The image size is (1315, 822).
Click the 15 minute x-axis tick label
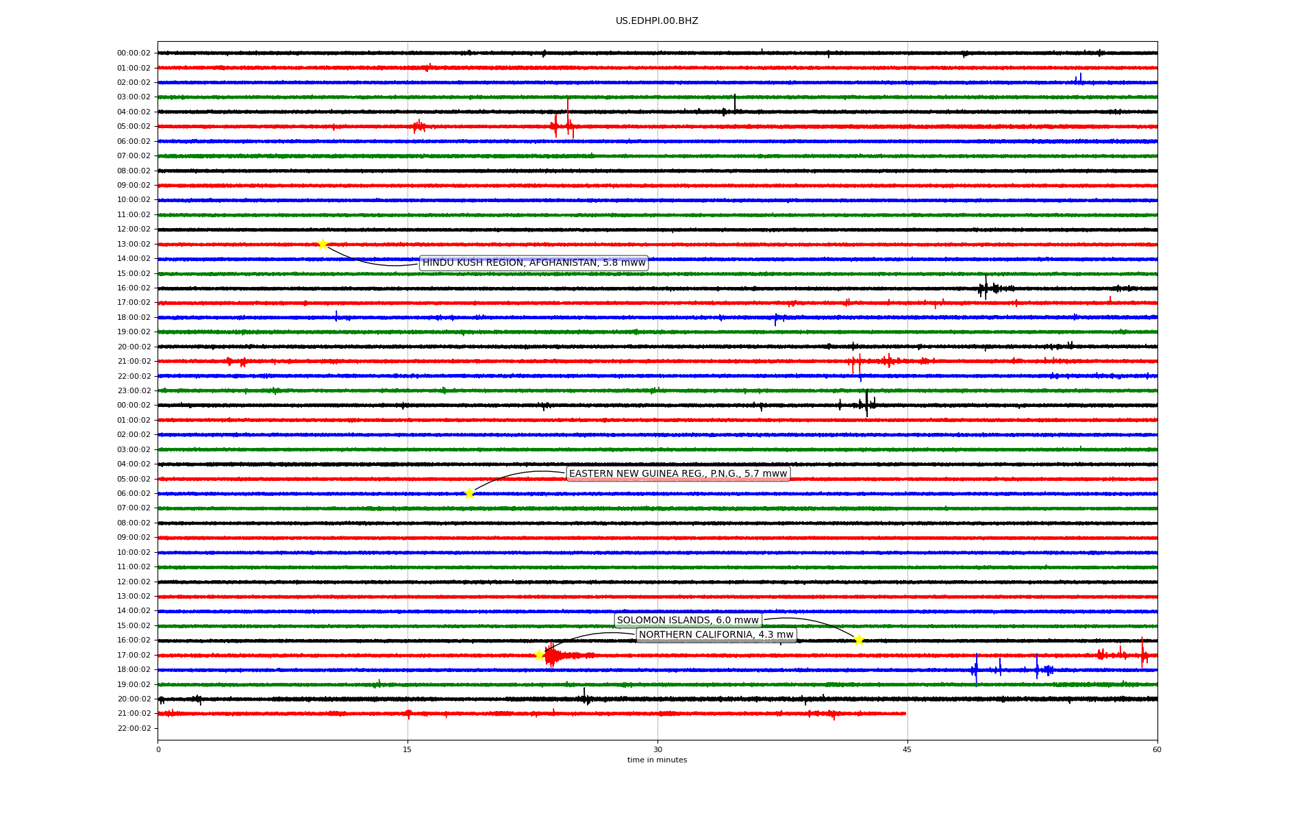click(408, 749)
